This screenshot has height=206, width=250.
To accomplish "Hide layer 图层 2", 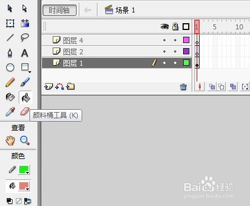I will tap(164, 51).
